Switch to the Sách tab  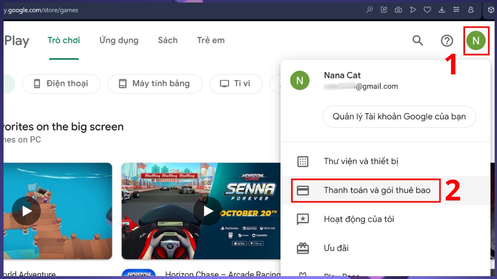(168, 41)
